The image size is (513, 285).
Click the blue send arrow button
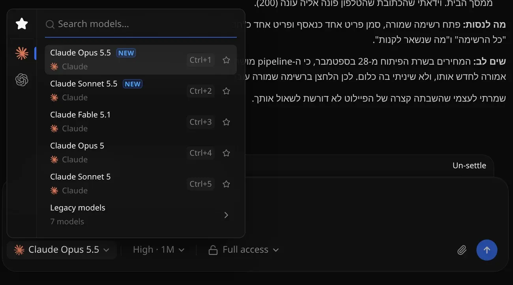(x=487, y=250)
